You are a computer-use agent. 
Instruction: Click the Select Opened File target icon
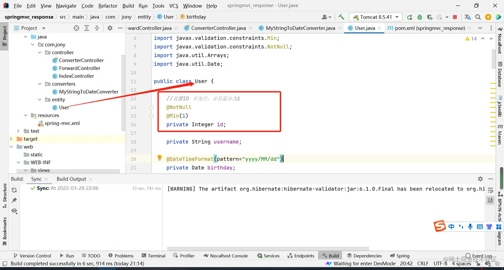(x=76, y=28)
